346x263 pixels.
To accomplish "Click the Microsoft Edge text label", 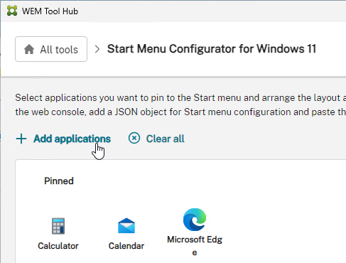I will point(195,246).
